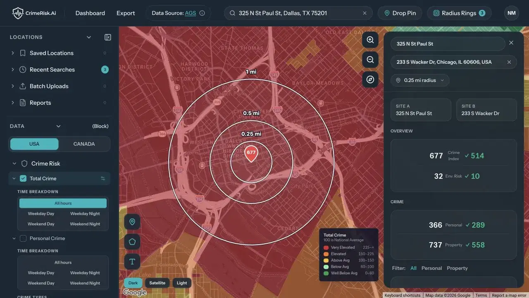Click the Very Elevated red legend swatch
This screenshot has width=529, height=298.
point(326,248)
